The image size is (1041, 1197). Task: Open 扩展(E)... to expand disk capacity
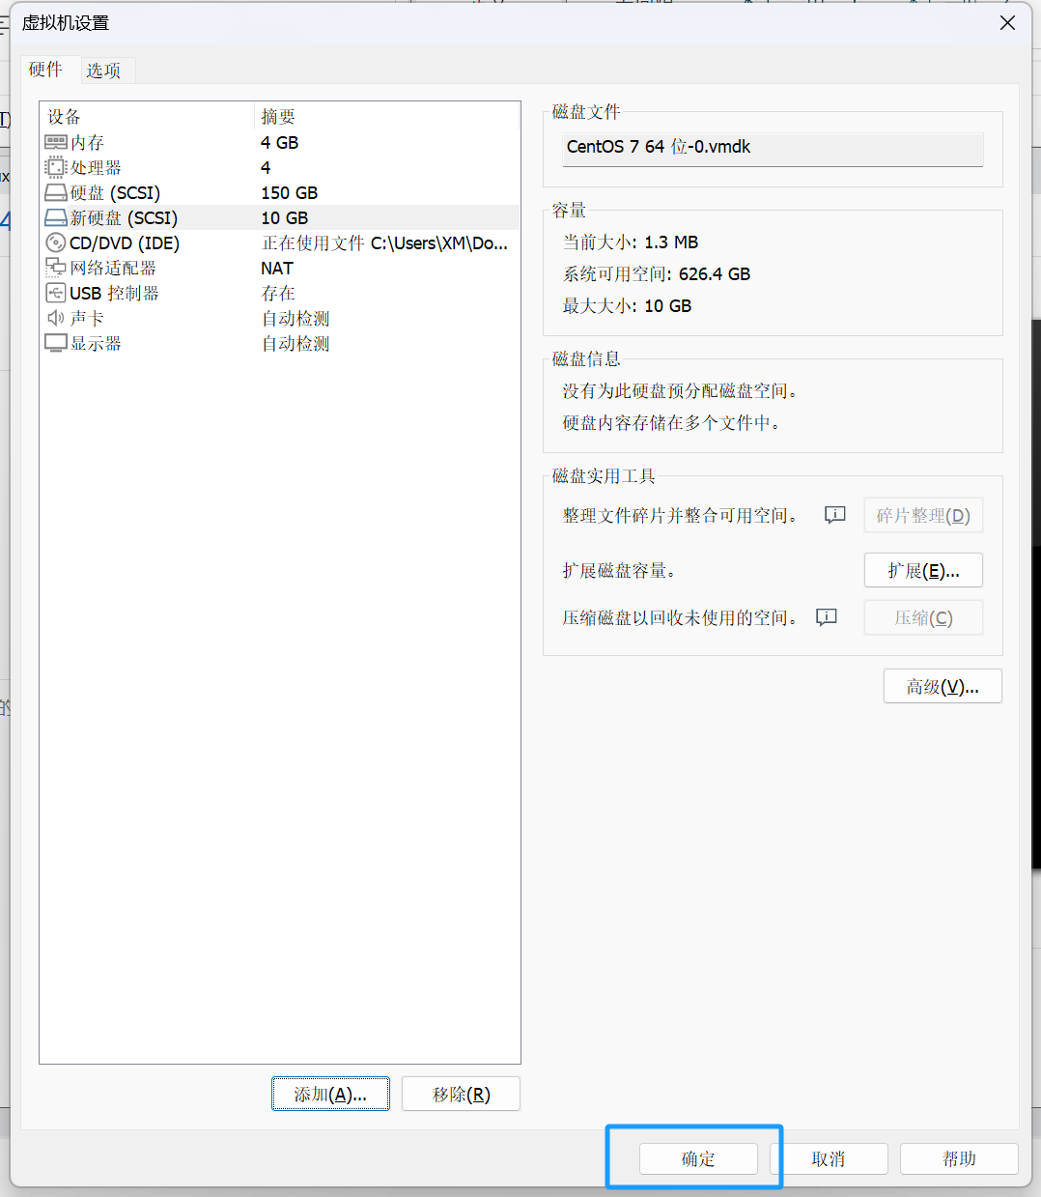click(923, 571)
